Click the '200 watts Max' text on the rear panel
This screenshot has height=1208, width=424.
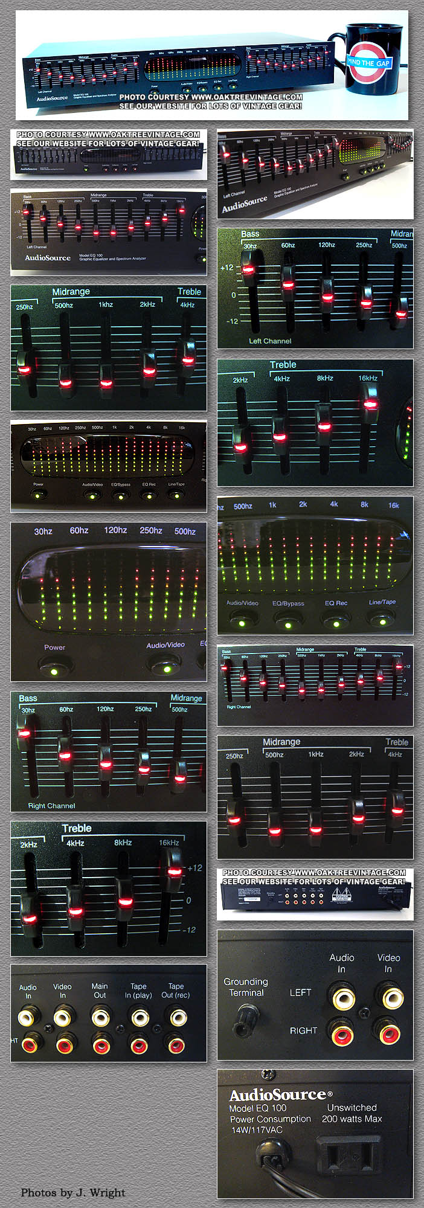click(352, 1119)
